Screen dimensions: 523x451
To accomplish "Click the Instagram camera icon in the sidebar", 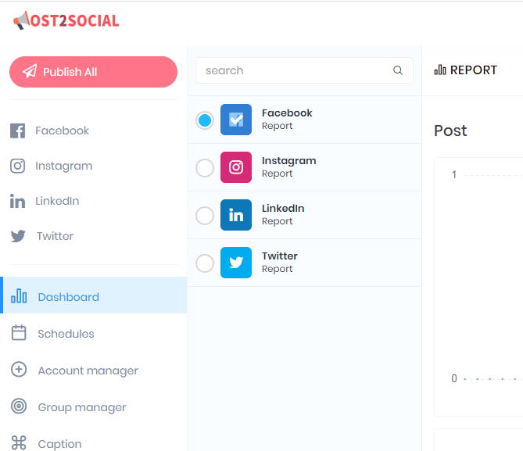I will tap(18, 166).
